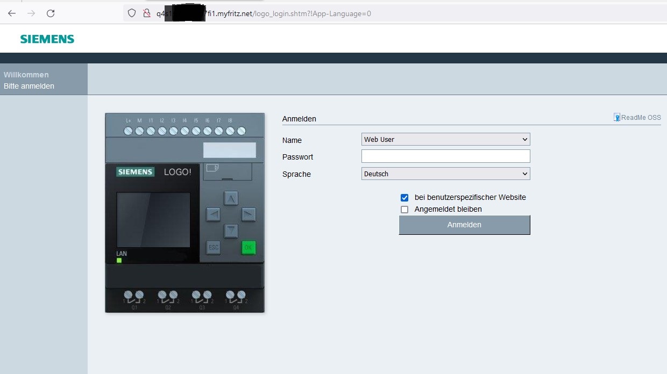This screenshot has width=667, height=374.
Task: Click the shield tracking protection icon
Action: [132, 13]
